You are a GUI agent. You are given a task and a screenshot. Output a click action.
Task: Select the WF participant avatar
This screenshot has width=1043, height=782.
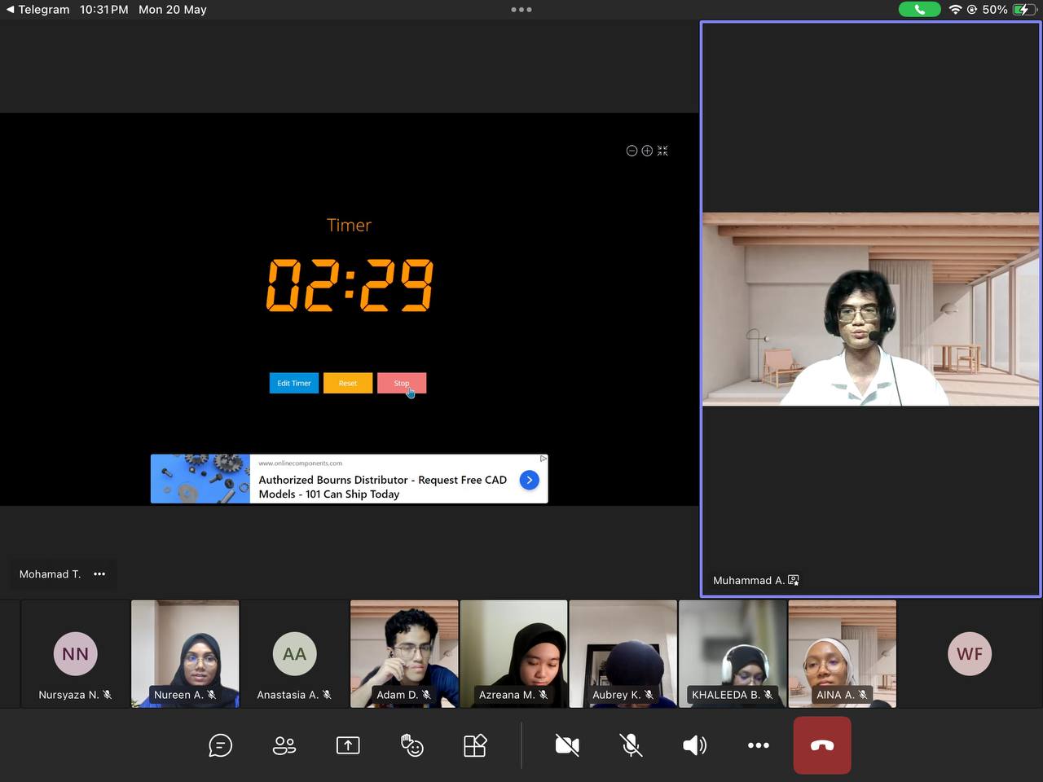point(970,654)
